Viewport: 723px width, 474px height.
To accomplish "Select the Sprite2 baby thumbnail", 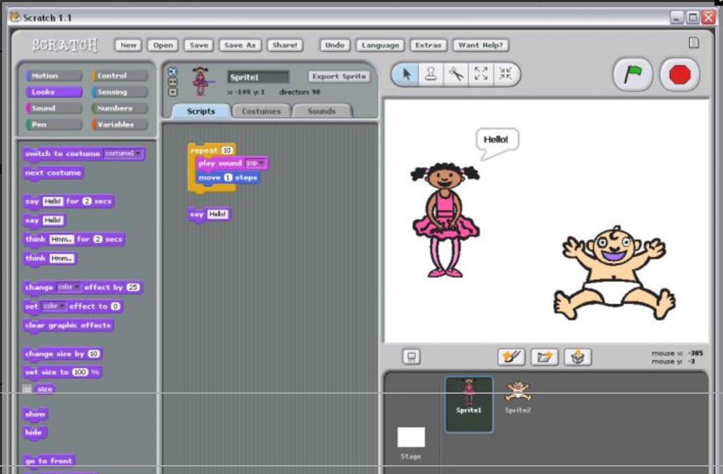I will tap(518, 397).
